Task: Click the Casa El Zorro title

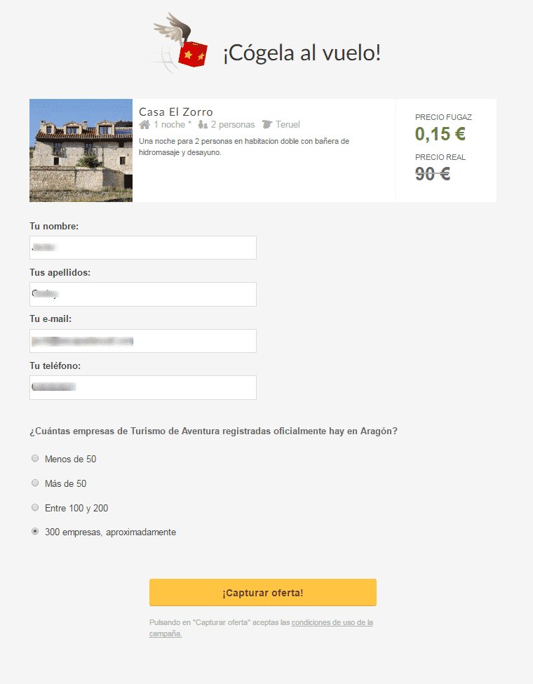Action: coord(176,112)
